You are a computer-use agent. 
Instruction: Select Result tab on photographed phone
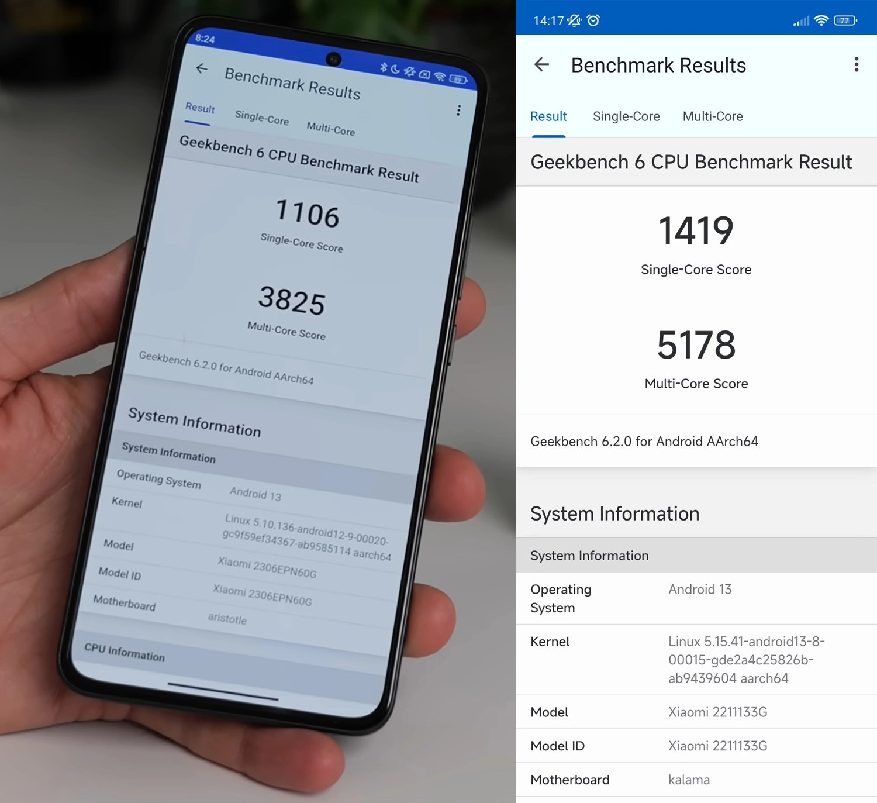click(x=200, y=108)
